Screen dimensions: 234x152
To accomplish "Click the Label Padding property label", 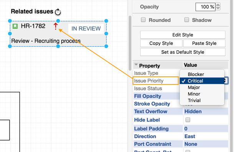I will (151, 129).
